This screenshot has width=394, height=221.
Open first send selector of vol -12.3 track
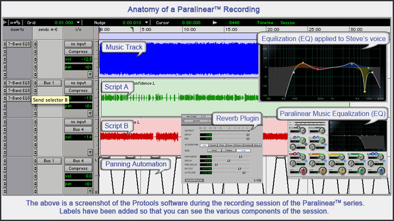pyautogui.click(x=35, y=44)
